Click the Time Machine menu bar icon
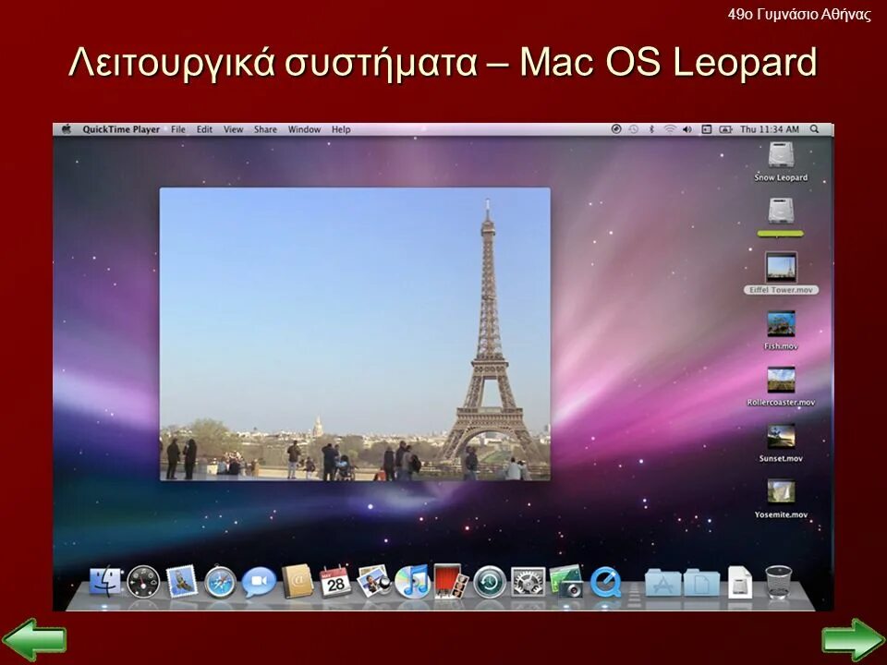Screen dimensions: 887x665 click(x=634, y=129)
